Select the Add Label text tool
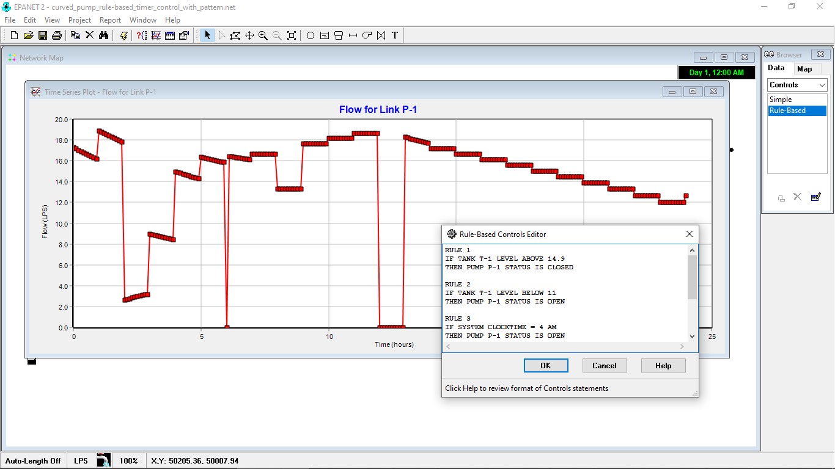835x469 pixels. [x=394, y=35]
